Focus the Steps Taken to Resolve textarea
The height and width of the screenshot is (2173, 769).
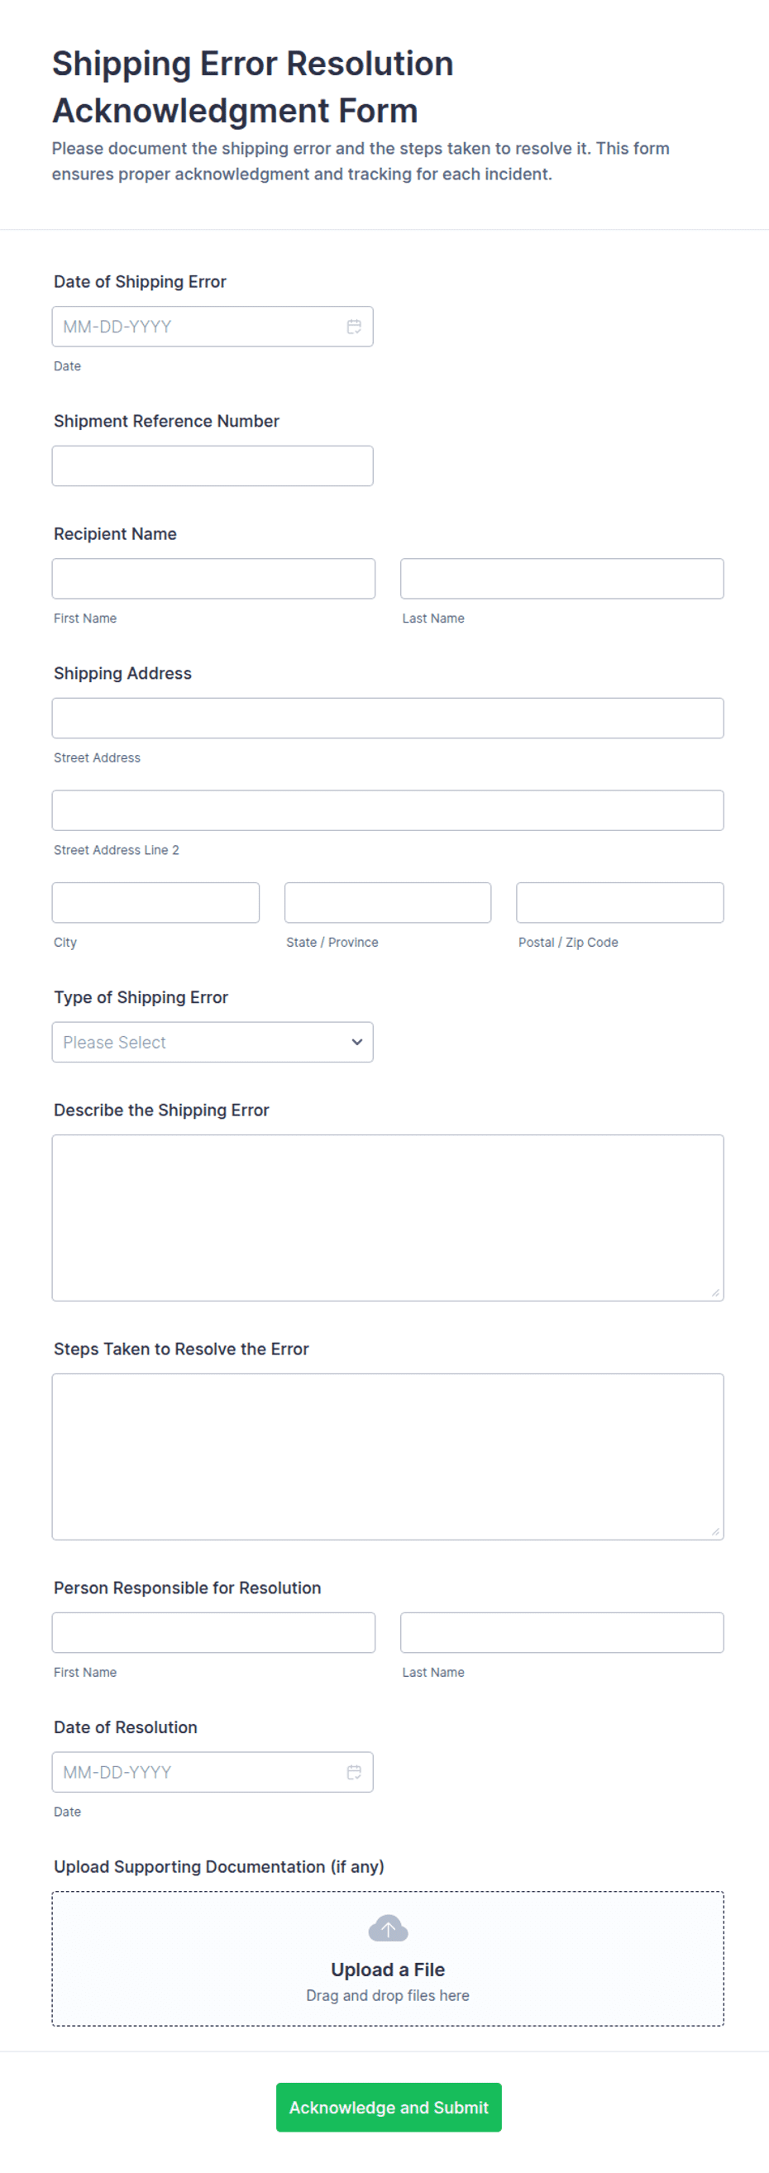(x=388, y=1456)
